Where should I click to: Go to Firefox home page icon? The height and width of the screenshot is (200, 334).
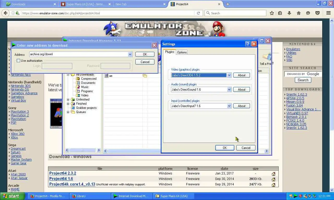[299, 13]
